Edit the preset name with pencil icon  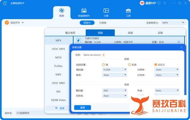(x=104, y=55)
